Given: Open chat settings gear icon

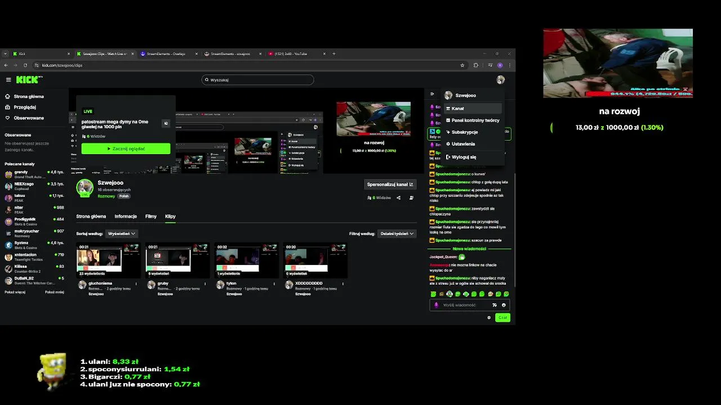Looking at the screenshot, I should (489, 318).
